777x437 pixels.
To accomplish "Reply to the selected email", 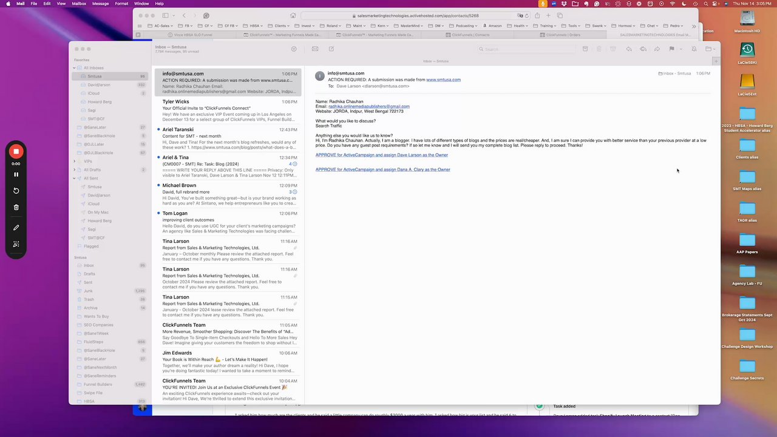I will (x=629, y=49).
